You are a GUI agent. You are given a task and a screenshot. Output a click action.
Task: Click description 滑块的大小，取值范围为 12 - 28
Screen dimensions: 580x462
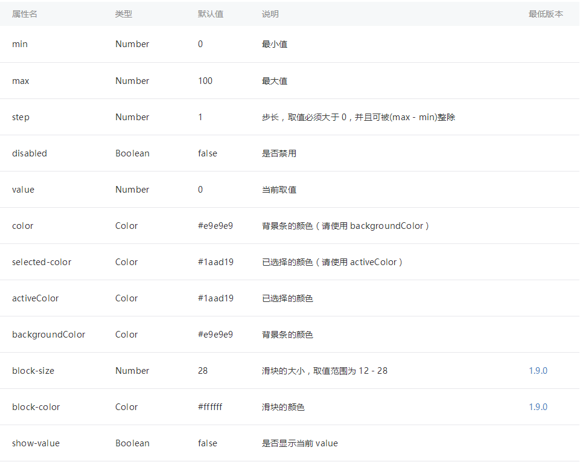pyautogui.click(x=324, y=371)
